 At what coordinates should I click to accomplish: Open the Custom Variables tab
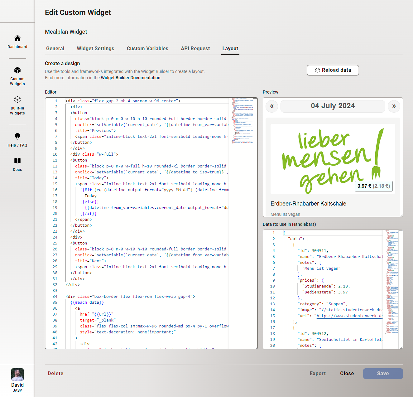click(147, 48)
